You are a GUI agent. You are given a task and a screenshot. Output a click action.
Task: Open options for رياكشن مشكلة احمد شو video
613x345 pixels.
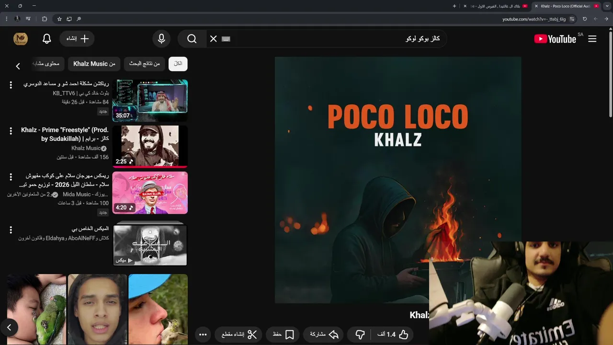pyautogui.click(x=11, y=85)
